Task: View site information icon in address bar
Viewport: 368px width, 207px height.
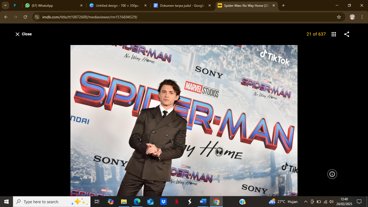Action: coord(37,17)
